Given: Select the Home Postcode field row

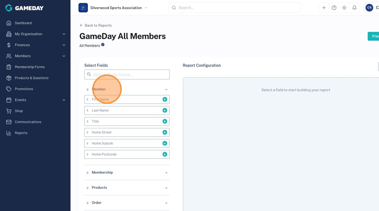Looking at the screenshot, I should [x=127, y=154].
